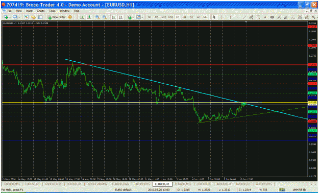319x193 pixels.
Task: Expand the Profiles dropdown arrow
Action: (19, 17)
